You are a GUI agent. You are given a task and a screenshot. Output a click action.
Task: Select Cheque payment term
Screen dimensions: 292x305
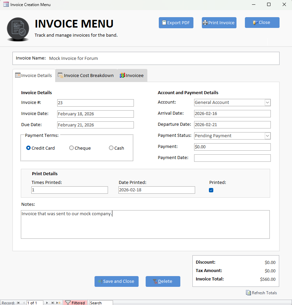coord(71,148)
